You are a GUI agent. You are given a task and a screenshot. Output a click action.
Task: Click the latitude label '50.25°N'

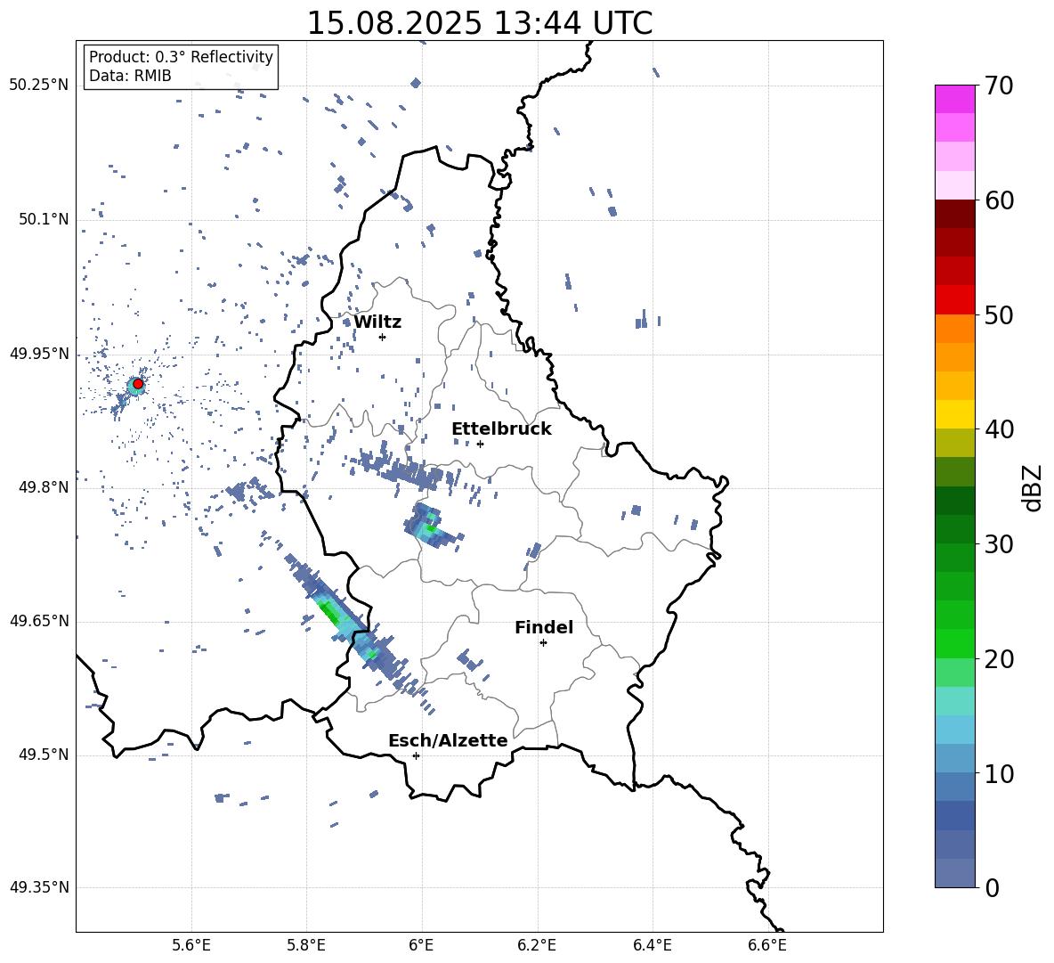point(39,86)
